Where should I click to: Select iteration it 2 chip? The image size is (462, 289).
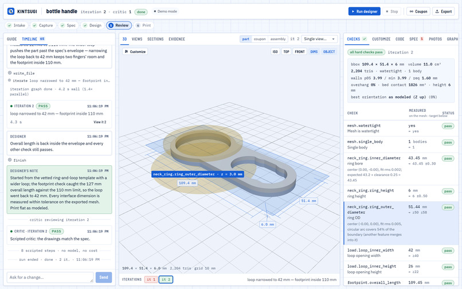click(166, 280)
